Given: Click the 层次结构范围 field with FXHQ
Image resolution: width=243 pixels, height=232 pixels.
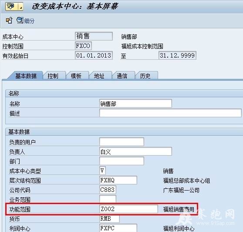Looking at the screenshot, I should (118, 180).
